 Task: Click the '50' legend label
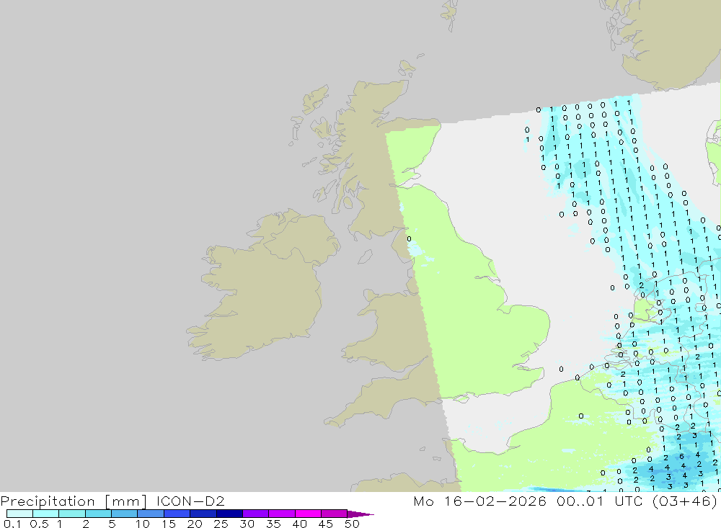click(x=352, y=524)
